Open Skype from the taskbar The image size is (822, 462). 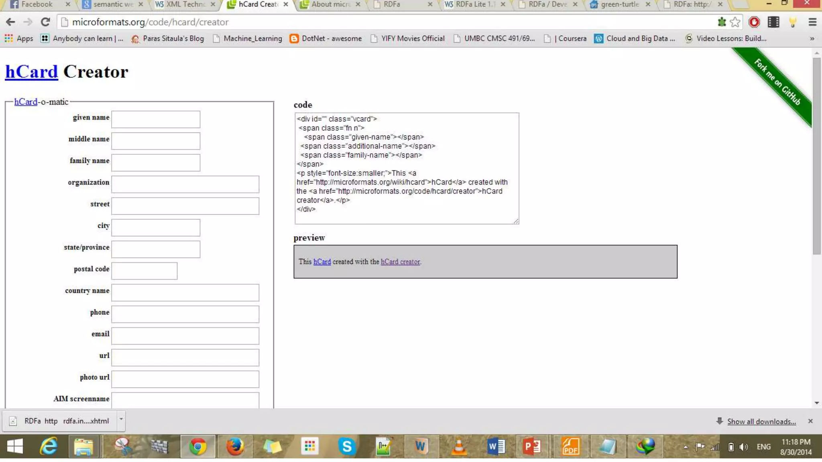(346, 446)
